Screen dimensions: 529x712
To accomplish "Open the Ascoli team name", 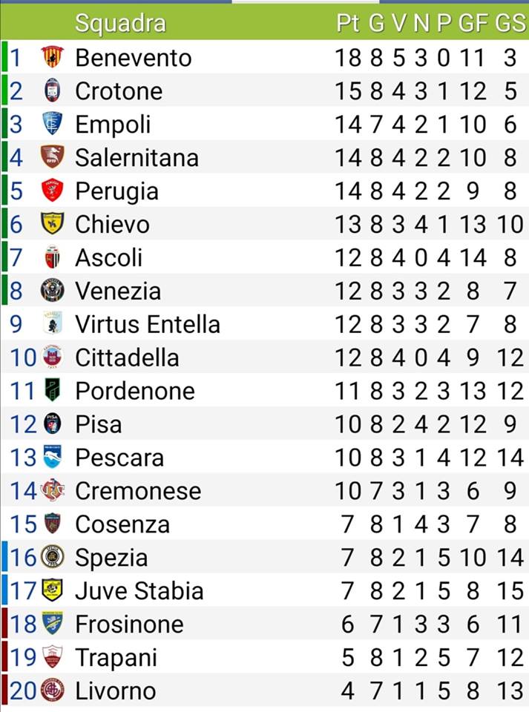I will [x=109, y=257].
